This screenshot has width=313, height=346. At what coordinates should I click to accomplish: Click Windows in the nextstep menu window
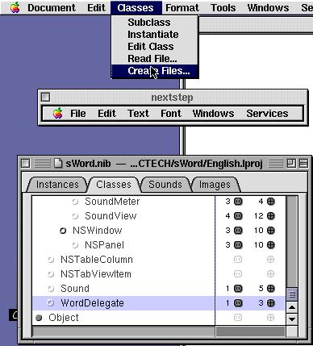[x=213, y=114]
